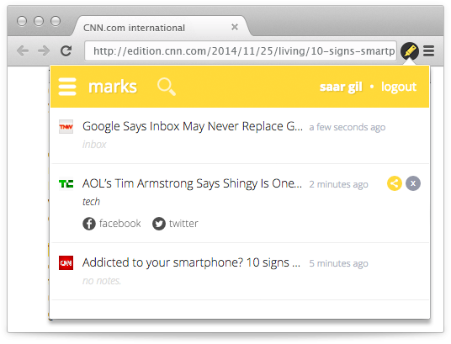Click the logout link
451x344 pixels.
(x=399, y=87)
